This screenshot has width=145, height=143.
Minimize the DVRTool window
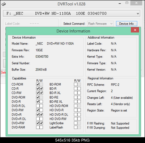tap(120, 3)
